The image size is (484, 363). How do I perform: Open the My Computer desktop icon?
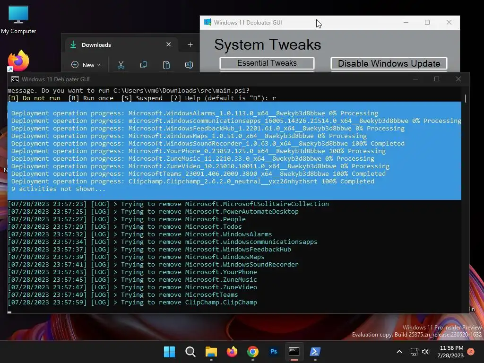click(18, 19)
